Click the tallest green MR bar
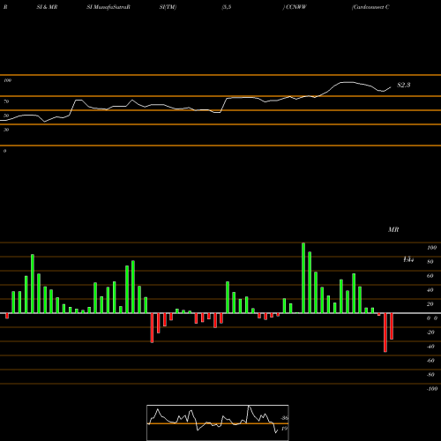 point(303,278)
